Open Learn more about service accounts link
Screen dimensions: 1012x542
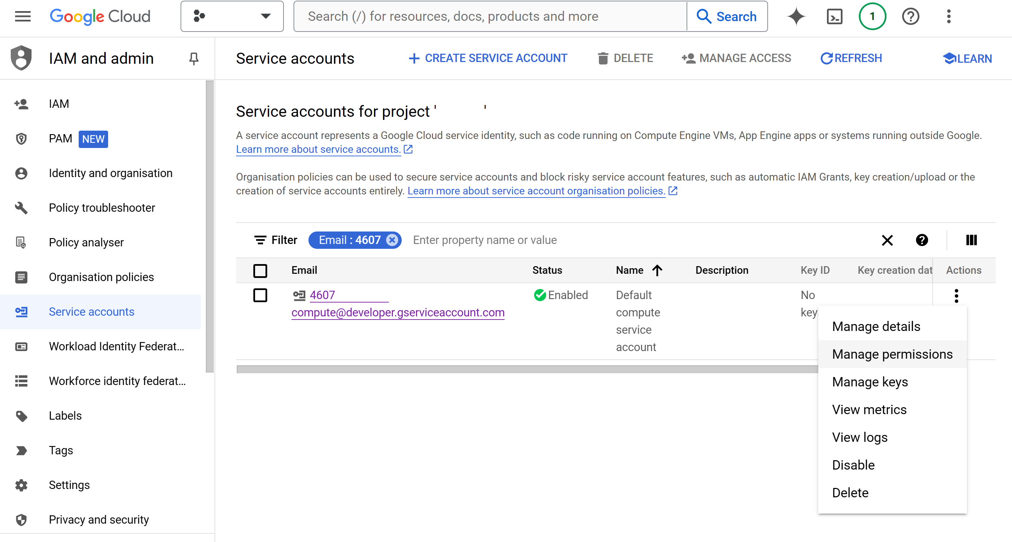(x=318, y=150)
